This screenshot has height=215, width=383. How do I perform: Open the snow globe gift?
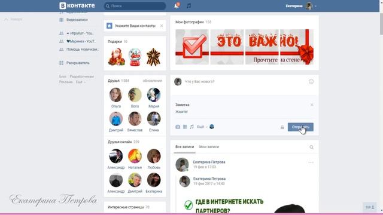[x=135, y=57]
